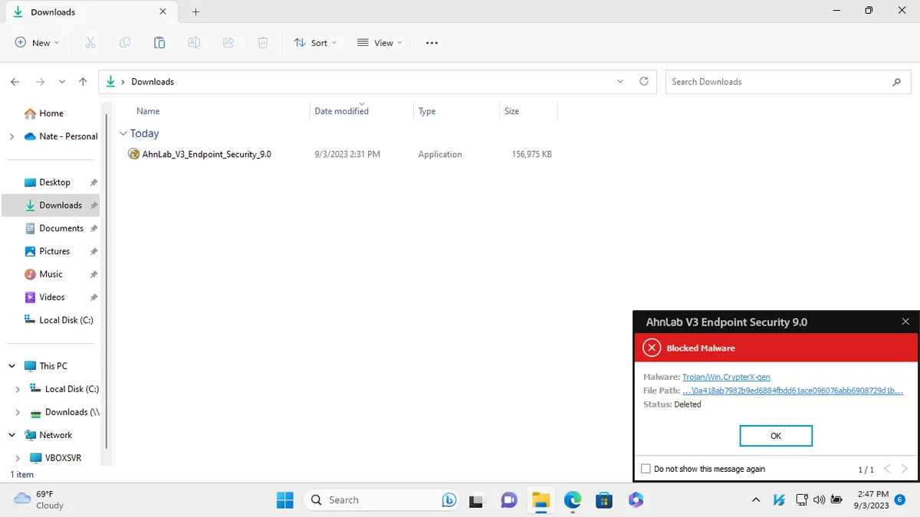920x517 pixels.
Task: Open the View dropdown menu
Action: 380,43
